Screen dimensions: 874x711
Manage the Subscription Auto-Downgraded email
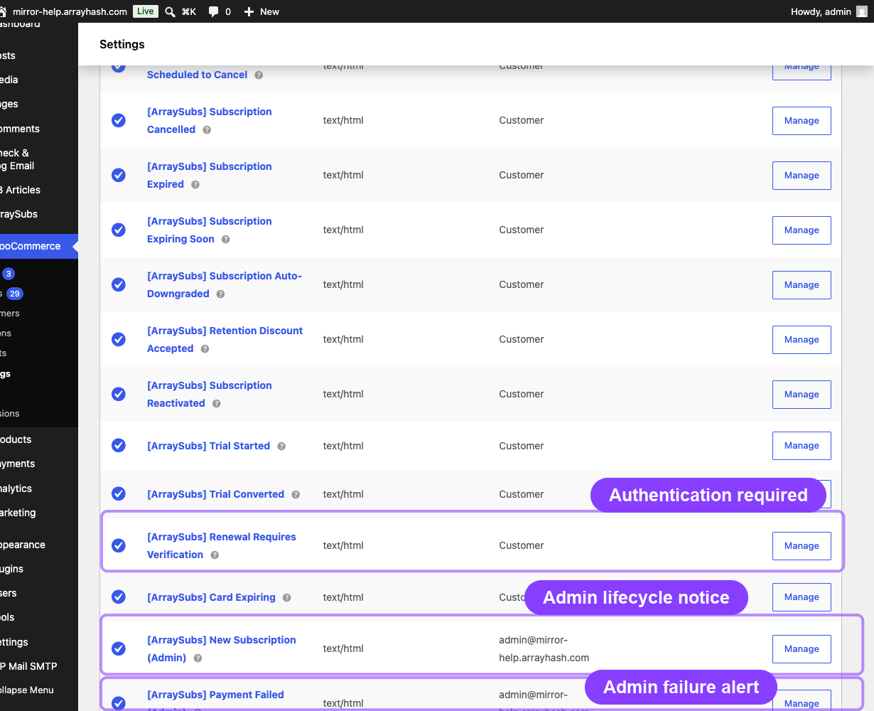802,285
